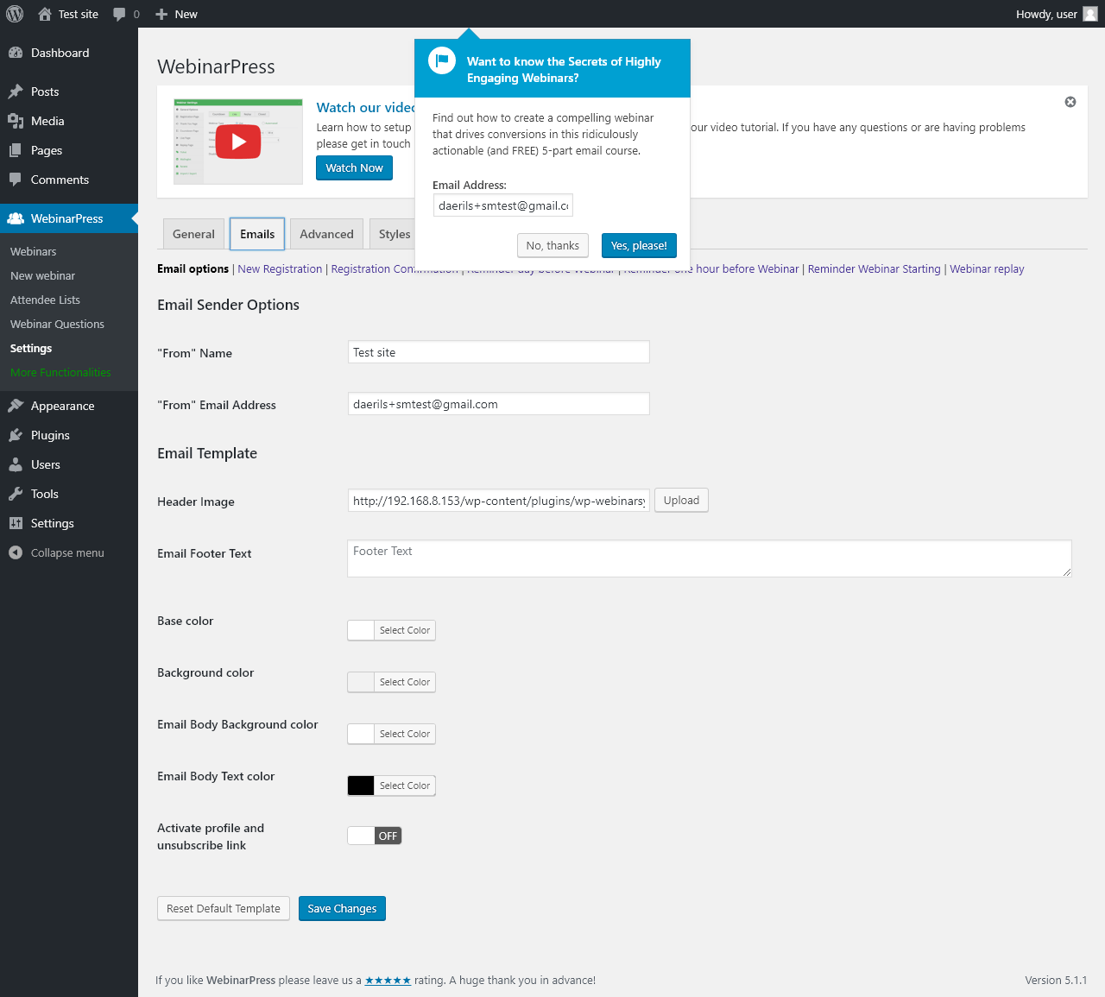Click the Plugins plug icon
This screenshot has height=997, width=1105.
pyautogui.click(x=16, y=435)
